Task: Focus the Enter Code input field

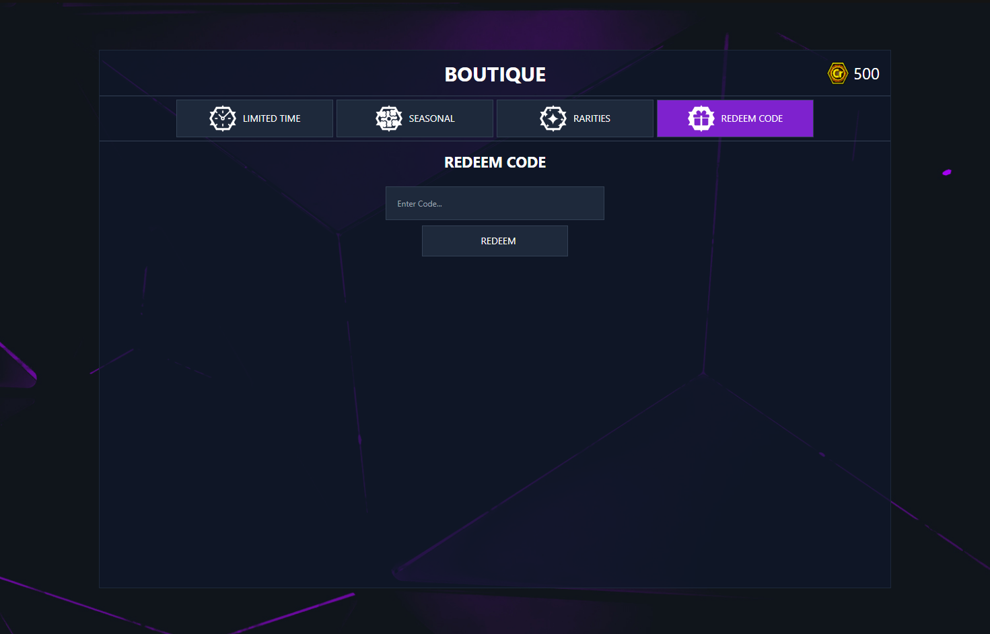Action: 495,203
